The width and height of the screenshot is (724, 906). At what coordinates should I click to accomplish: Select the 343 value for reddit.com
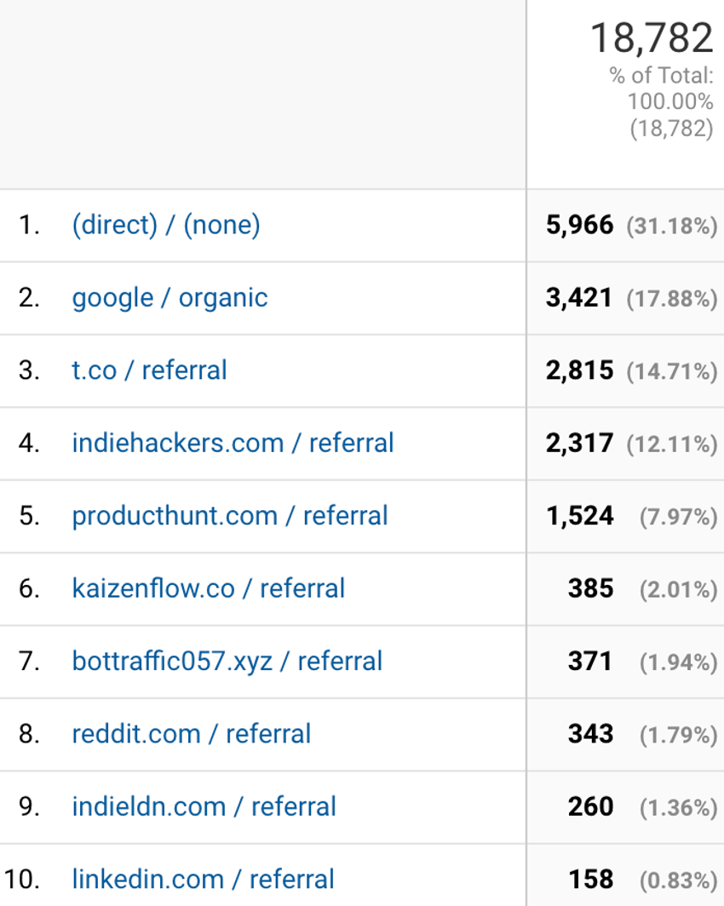tap(590, 734)
